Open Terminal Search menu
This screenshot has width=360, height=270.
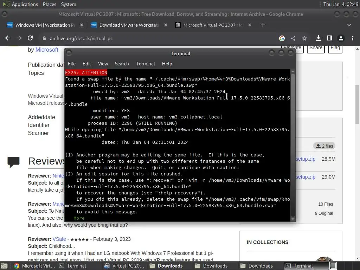(x=122, y=64)
